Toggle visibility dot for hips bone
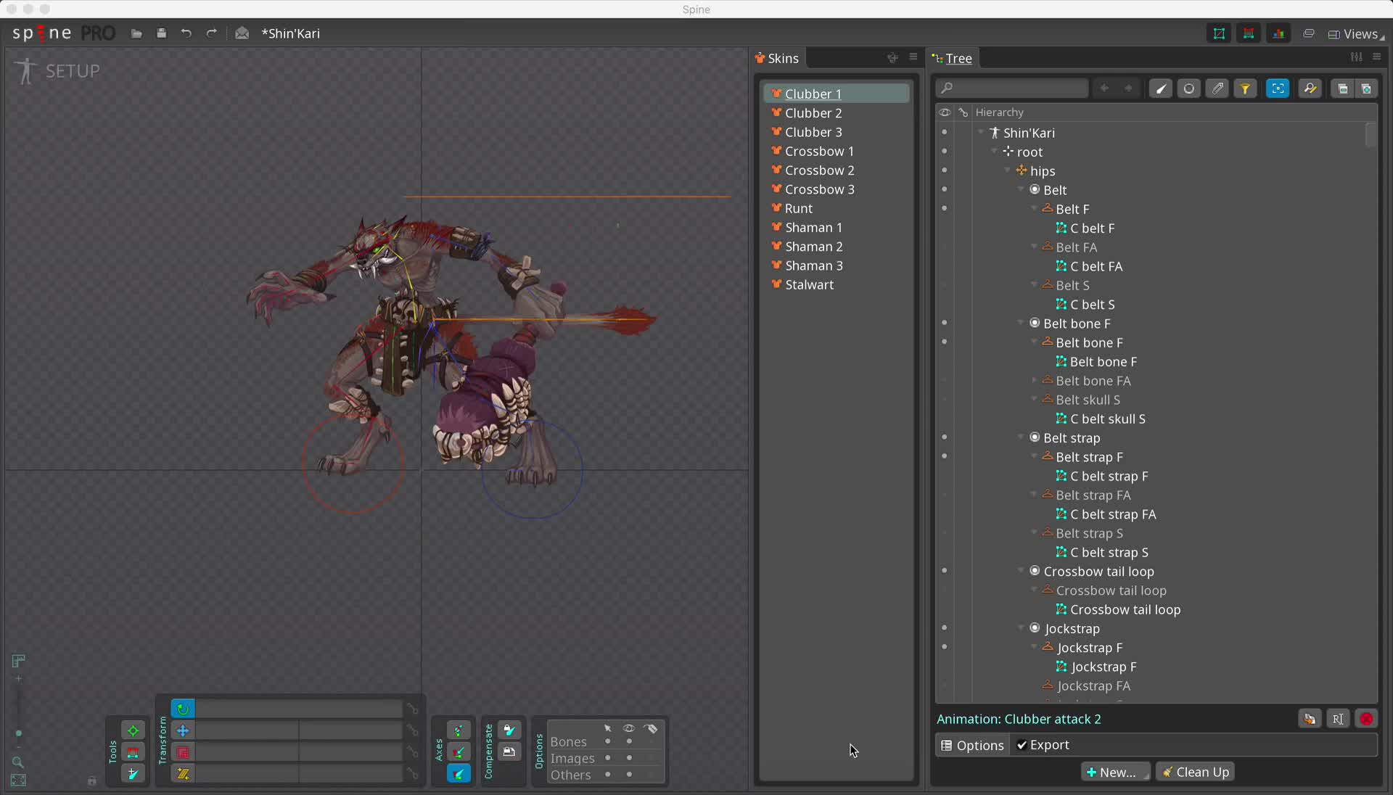 [x=944, y=170]
